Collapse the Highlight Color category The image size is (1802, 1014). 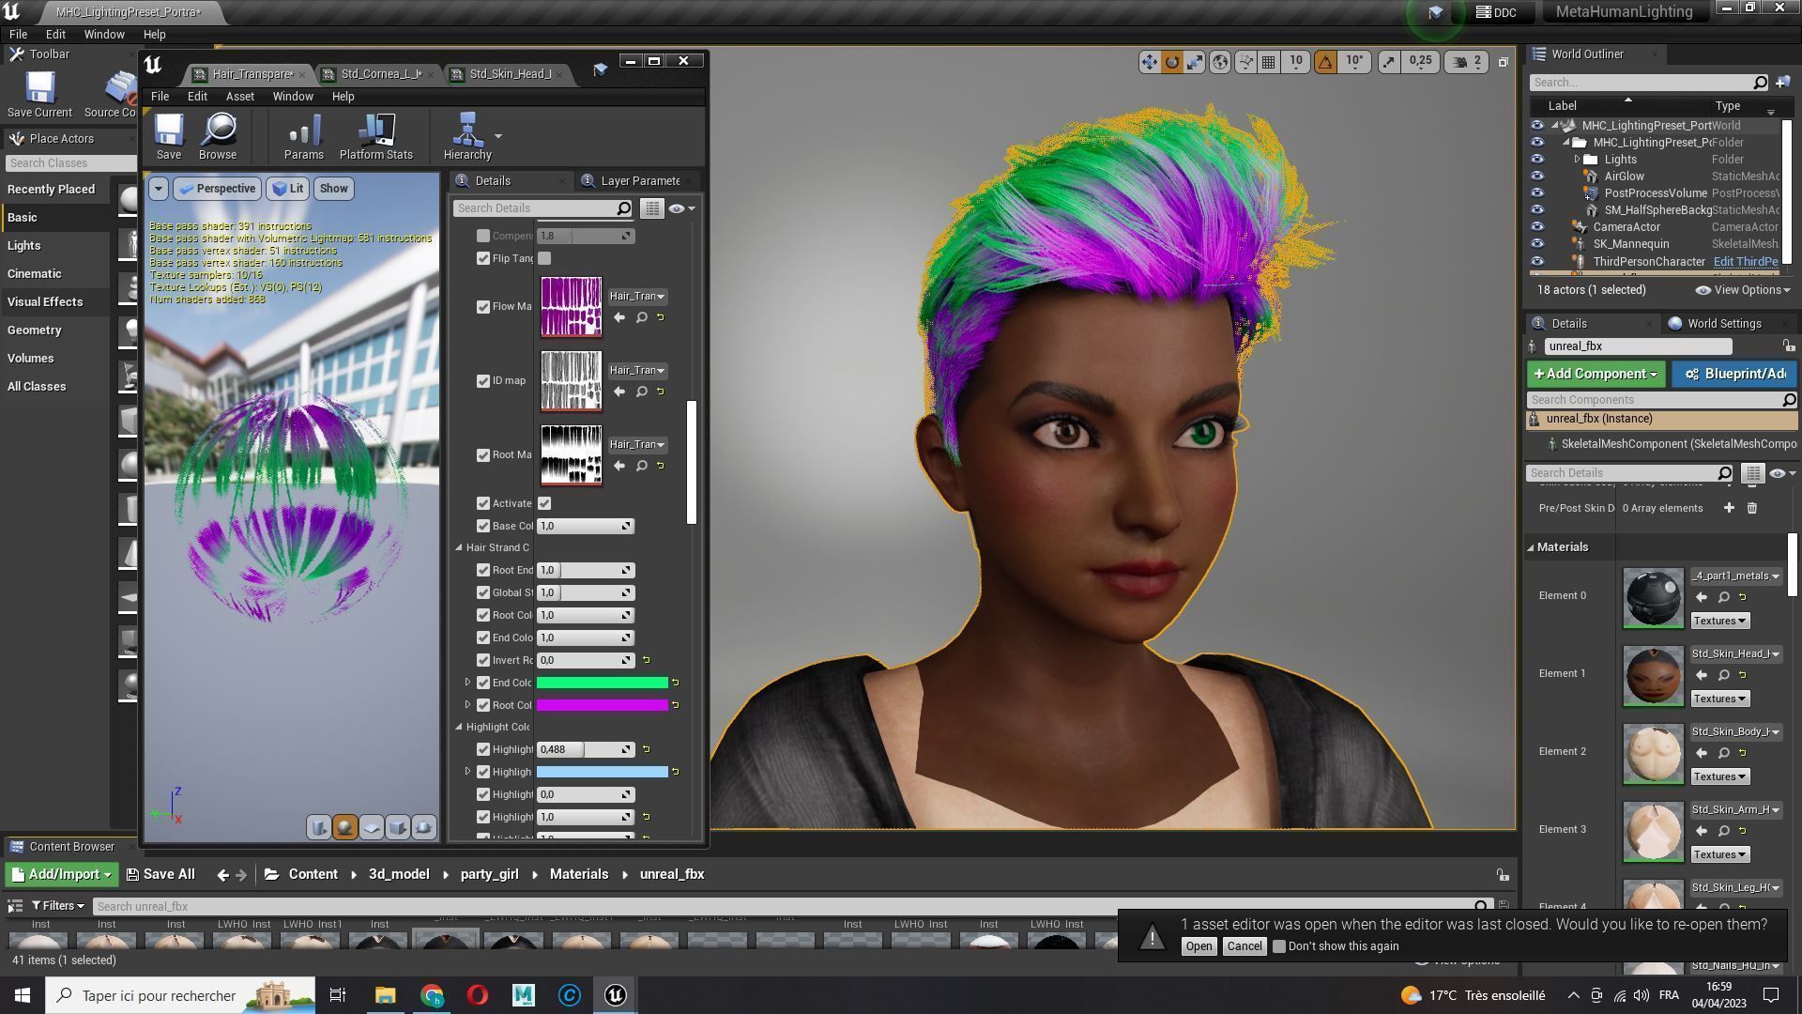(459, 727)
